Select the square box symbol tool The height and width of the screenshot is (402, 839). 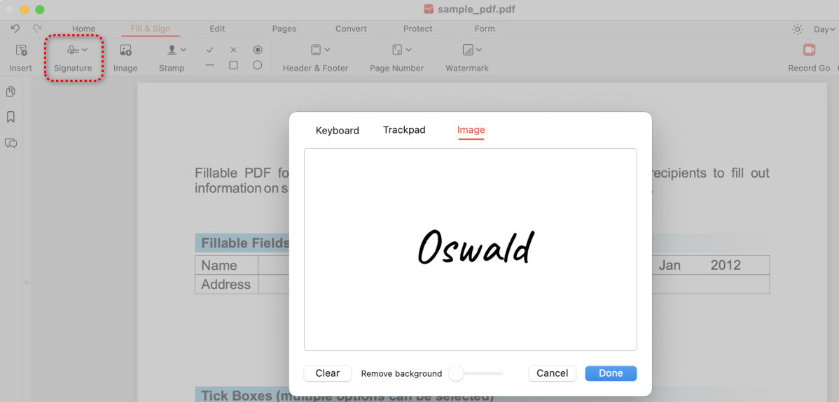point(233,65)
